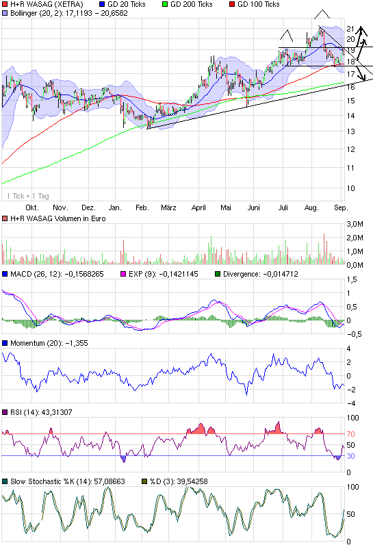
Task: Click the red H+R WASAG (XETRA) legend swatch
Action: click(5, 5)
